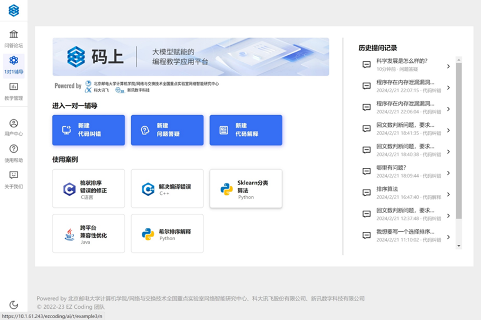Open history record 我想要写一个选择排序...
This screenshot has height=320, width=481.
(406, 235)
